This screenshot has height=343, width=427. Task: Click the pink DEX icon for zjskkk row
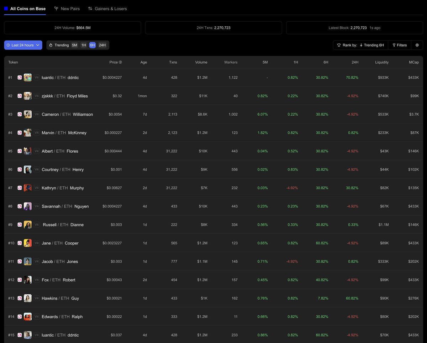tap(20, 96)
